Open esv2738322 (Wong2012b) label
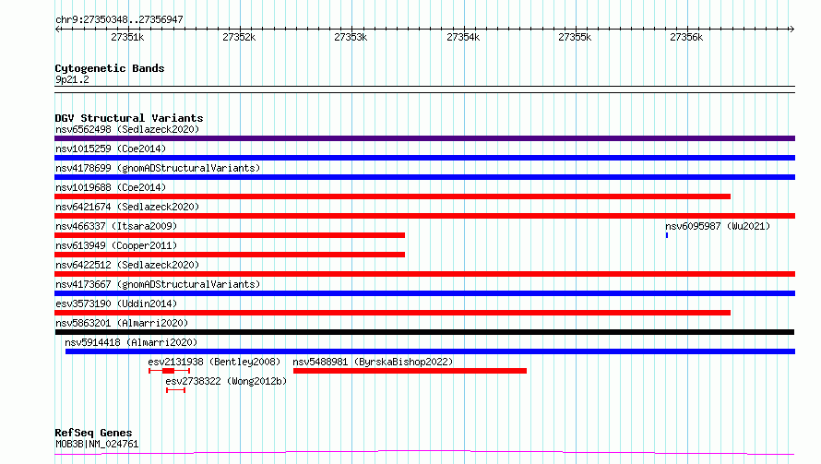 click(x=226, y=381)
